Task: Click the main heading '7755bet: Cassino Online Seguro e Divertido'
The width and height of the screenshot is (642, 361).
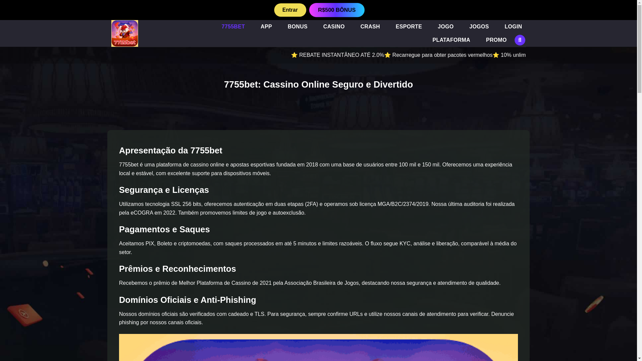Action: click(318, 85)
